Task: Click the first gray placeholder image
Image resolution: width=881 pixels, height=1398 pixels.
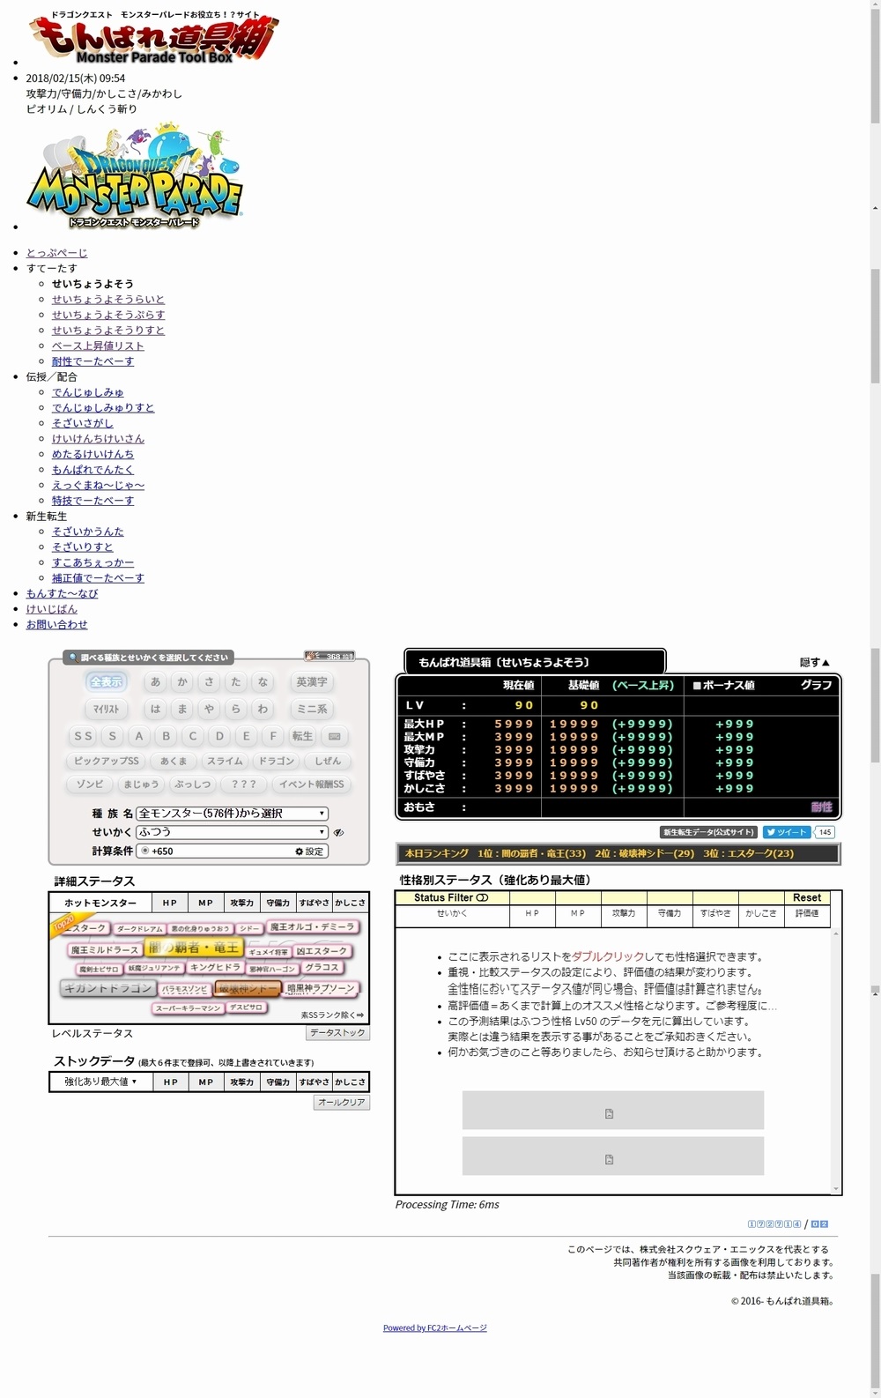Action: click(612, 1111)
